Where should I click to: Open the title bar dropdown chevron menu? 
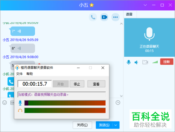pos(145,5)
